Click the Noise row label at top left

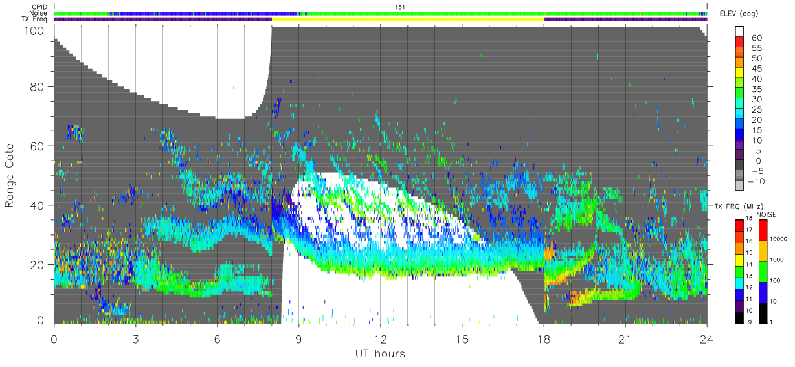[x=38, y=13]
